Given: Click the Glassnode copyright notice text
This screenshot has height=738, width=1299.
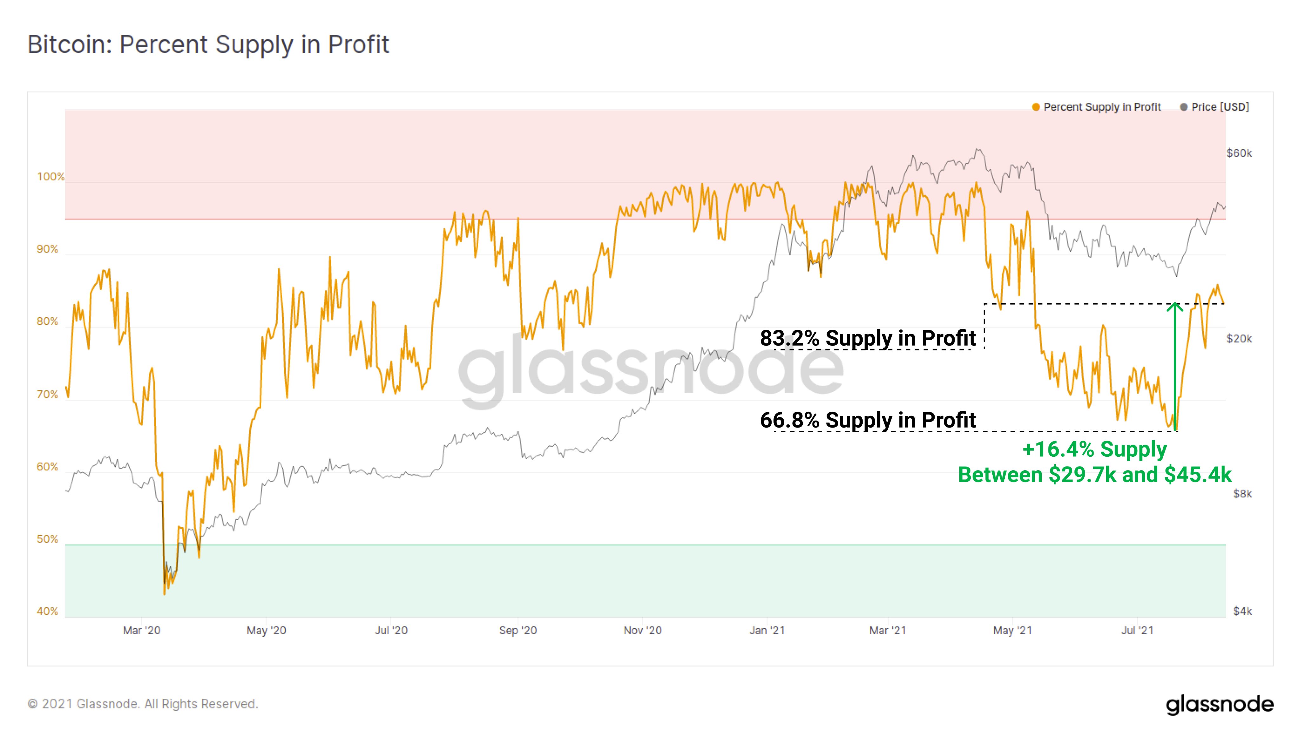Looking at the screenshot, I should pos(143,704).
